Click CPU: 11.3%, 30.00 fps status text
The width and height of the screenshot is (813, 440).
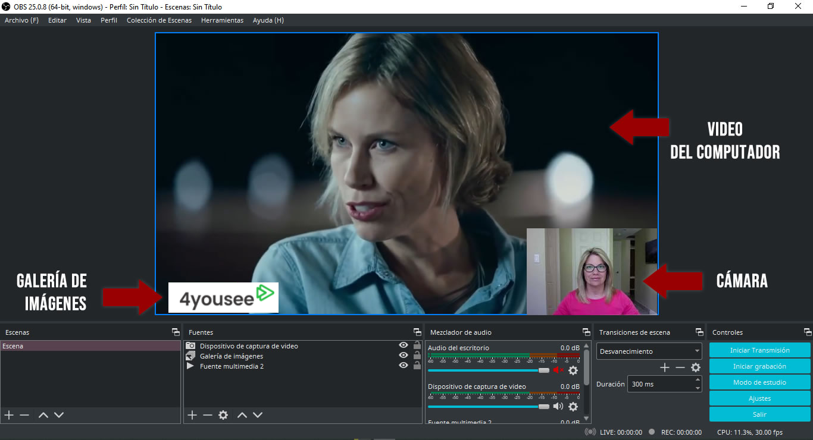pyautogui.click(x=750, y=432)
